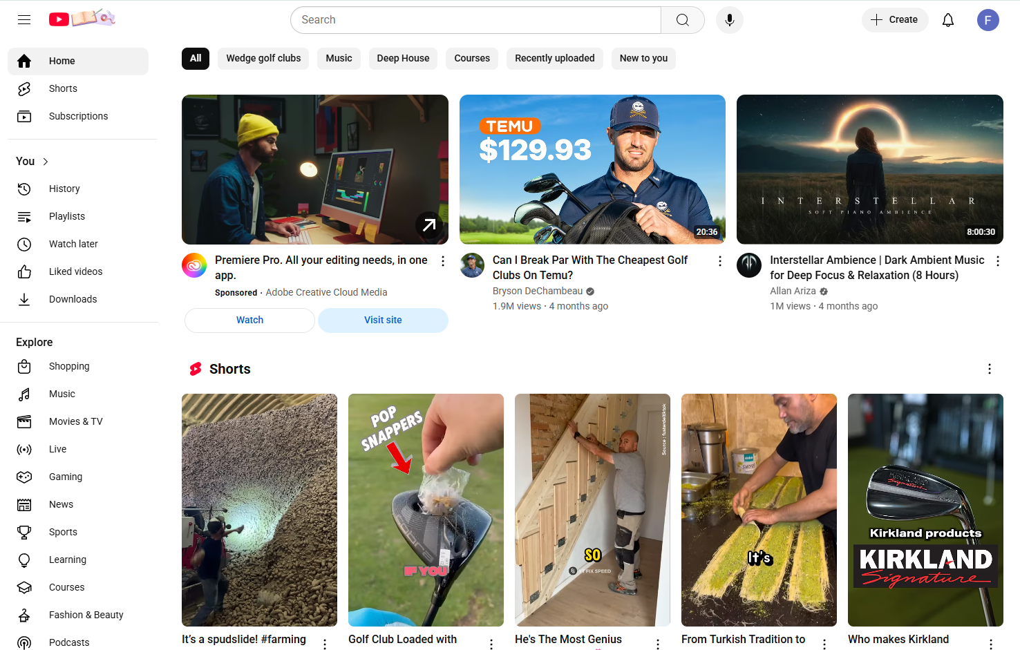Explore Courses in the sidebar
This screenshot has width=1020, height=650.
[x=78, y=587]
